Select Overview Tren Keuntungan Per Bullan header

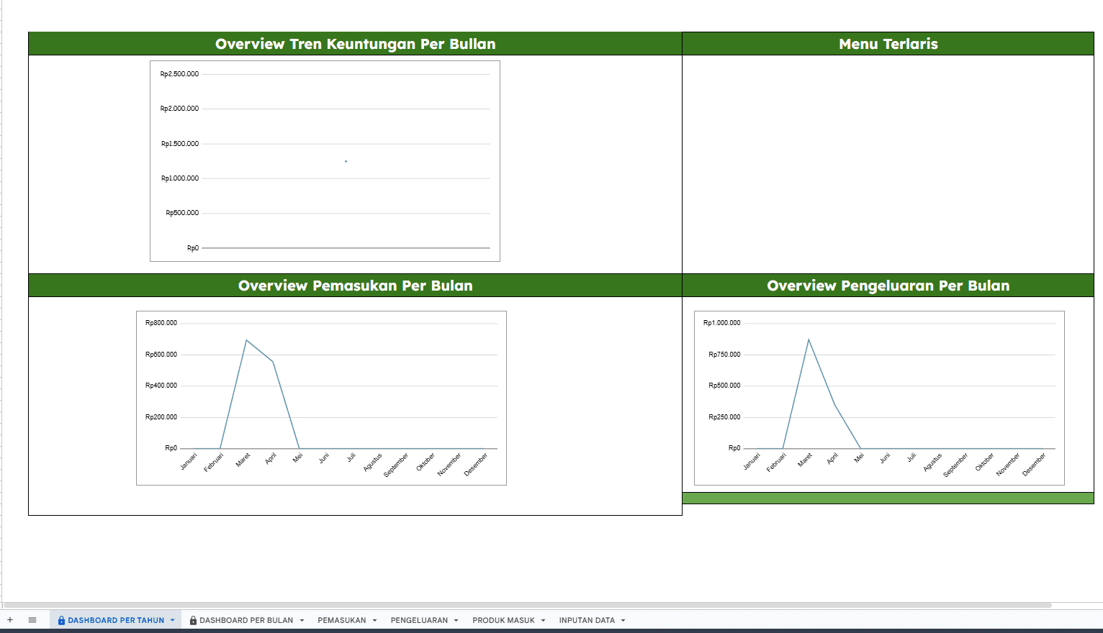[355, 44]
